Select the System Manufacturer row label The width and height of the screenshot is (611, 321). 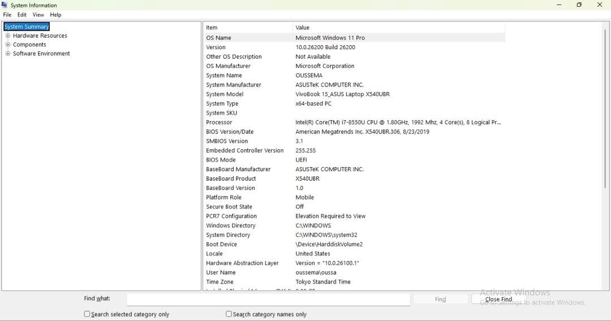[234, 84]
